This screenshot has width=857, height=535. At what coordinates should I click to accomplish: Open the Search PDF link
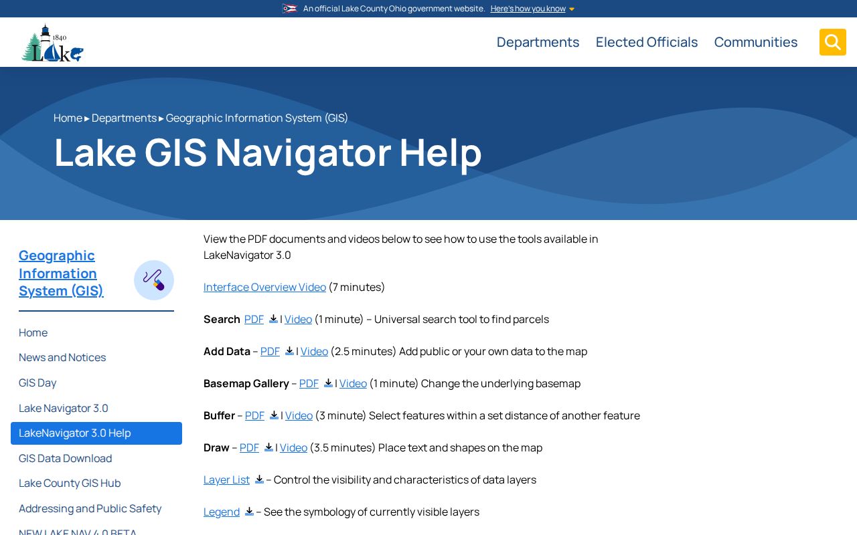pos(254,319)
